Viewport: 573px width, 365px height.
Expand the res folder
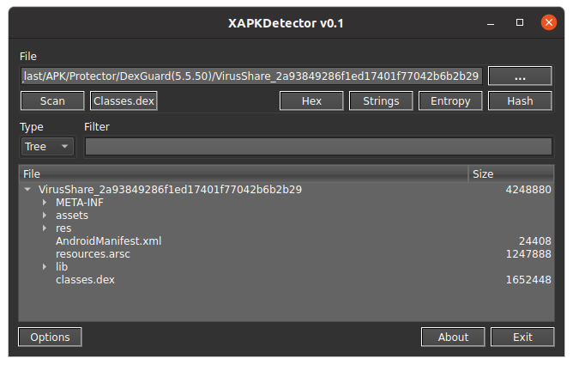coord(45,228)
